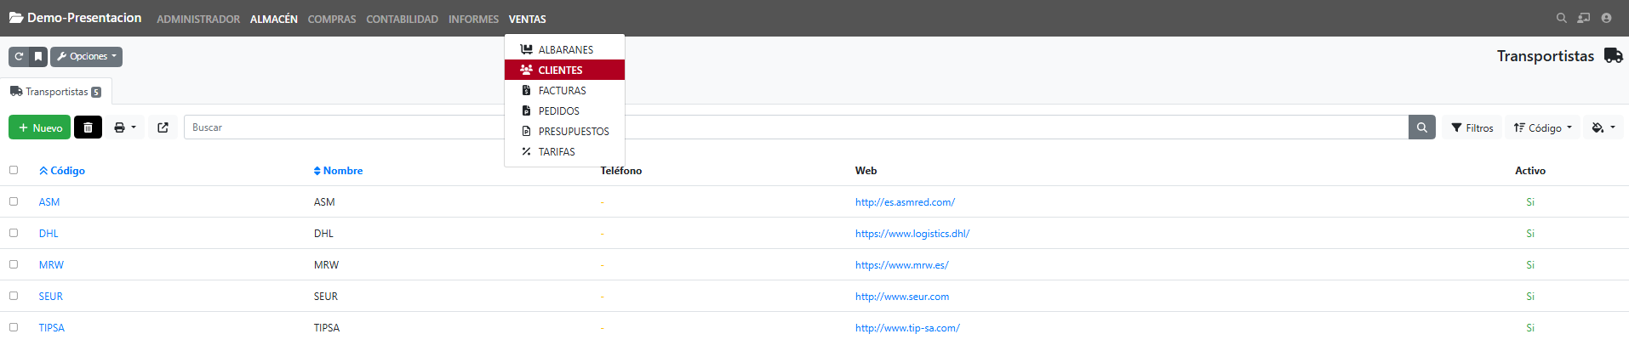Image resolution: width=1629 pixels, height=351 pixels.
Task: Select PEDIDOS from Ventas menu
Action: [x=564, y=110]
